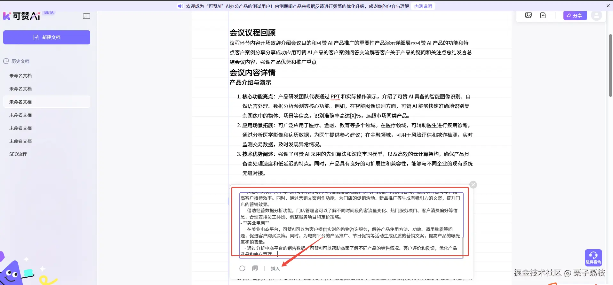Click the 新建文档 button

click(x=47, y=37)
